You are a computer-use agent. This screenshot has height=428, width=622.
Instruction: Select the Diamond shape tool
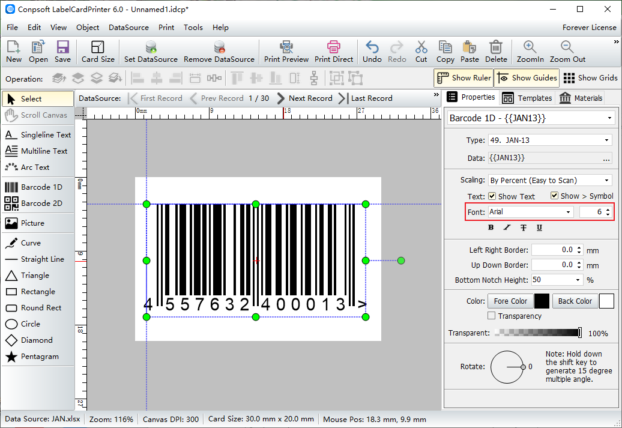point(38,340)
